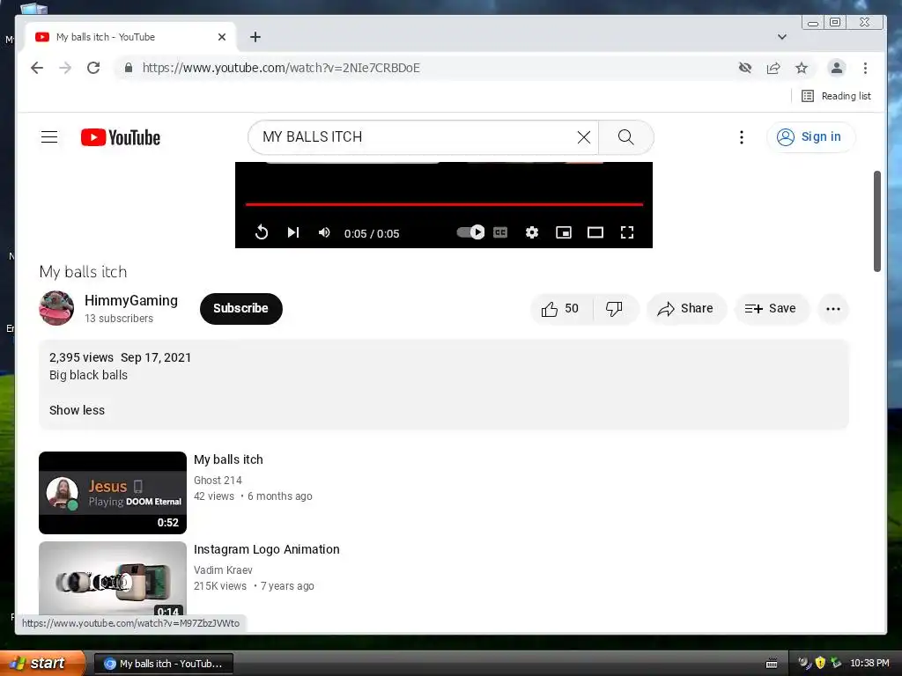The height and width of the screenshot is (676, 902).
Task: Replay the video with the replay icon
Action: [261, 232]
